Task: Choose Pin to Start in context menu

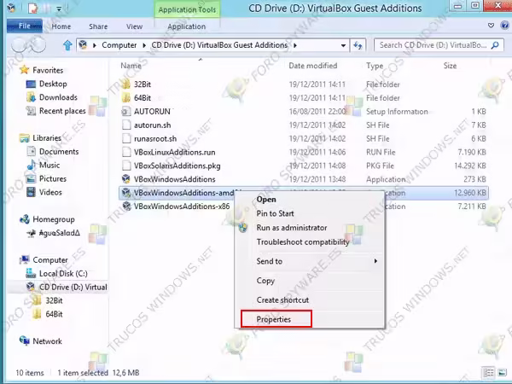Action: pos(275,213)
